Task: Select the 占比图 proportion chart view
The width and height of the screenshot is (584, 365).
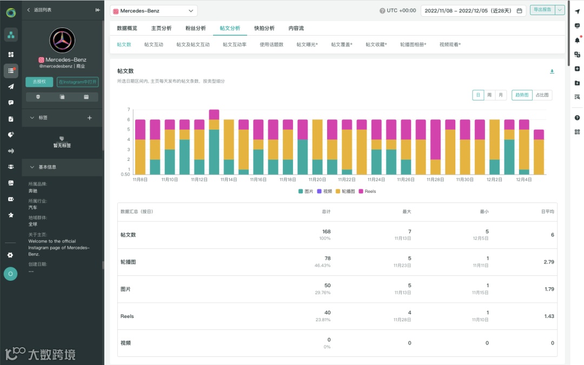Action: 542,95
